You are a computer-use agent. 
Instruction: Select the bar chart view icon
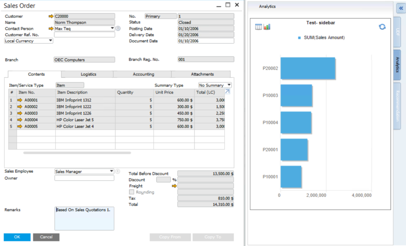267,27
